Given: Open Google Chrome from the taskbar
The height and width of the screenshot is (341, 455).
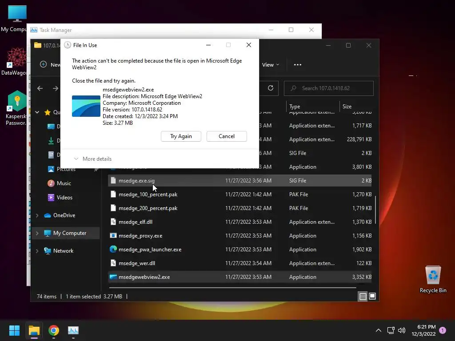Looking at the screenshot, I should [x=54, y=330].
